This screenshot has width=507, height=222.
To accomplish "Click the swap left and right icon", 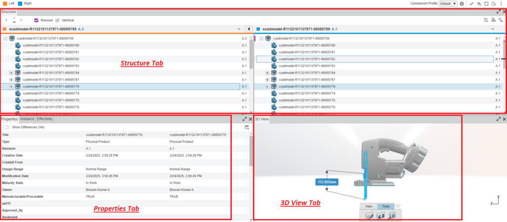I will pos(471,3).
